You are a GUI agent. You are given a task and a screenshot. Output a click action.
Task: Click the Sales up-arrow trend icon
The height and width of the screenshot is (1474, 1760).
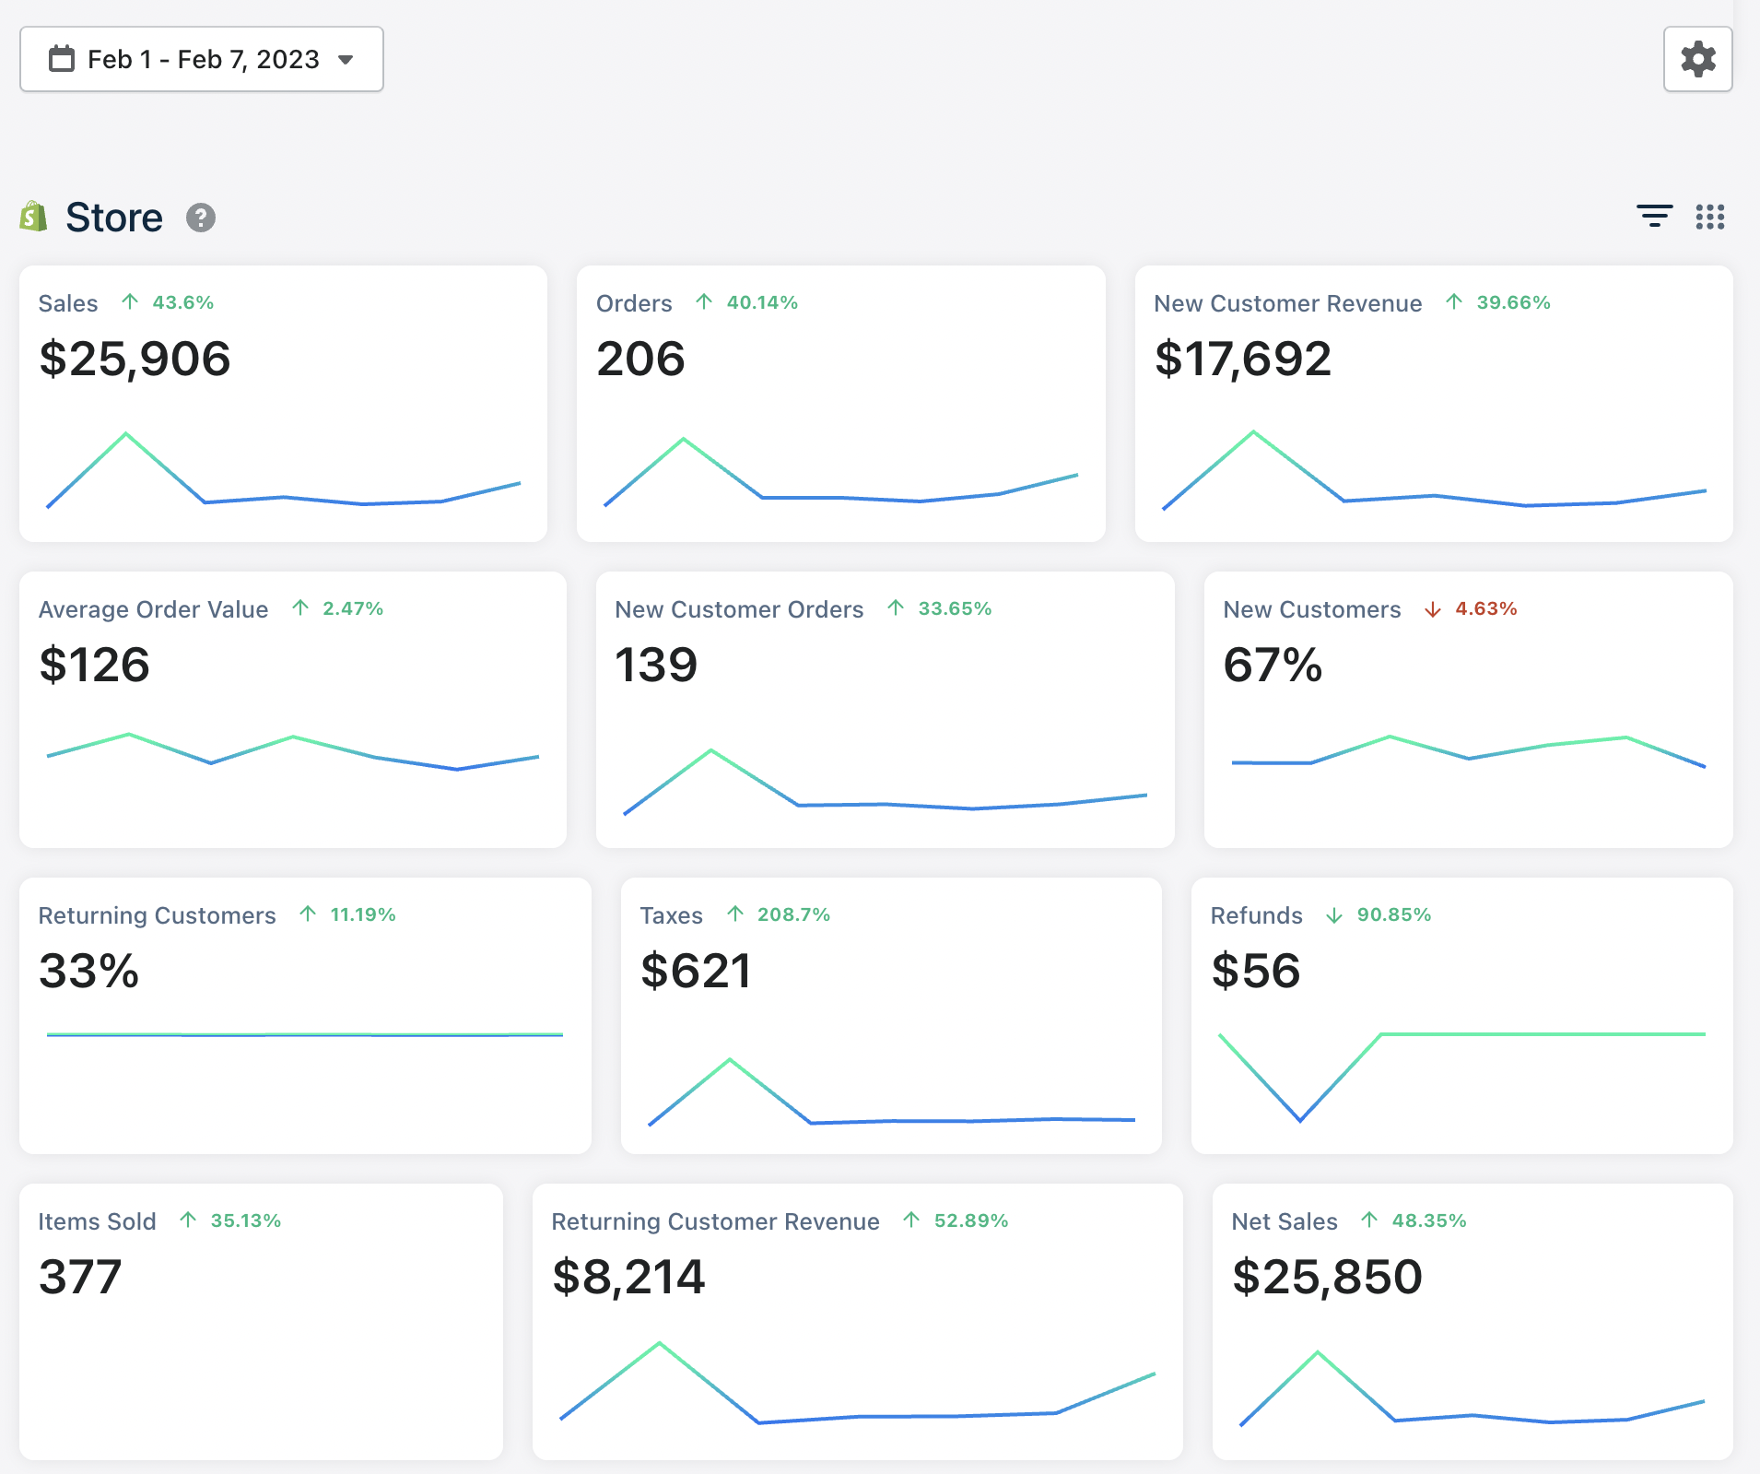(x=130, y=301)
